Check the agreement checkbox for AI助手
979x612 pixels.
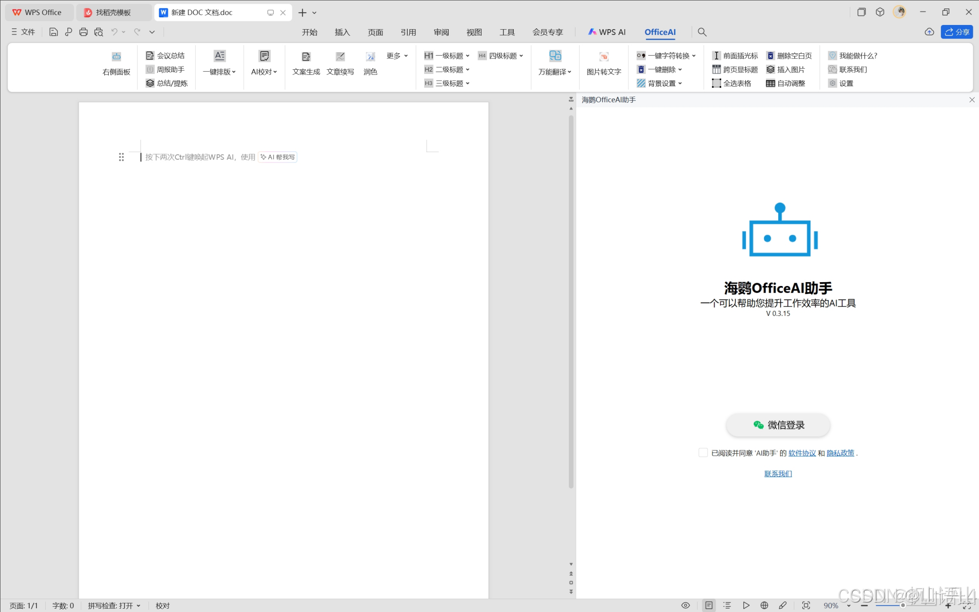pos(703,453)
